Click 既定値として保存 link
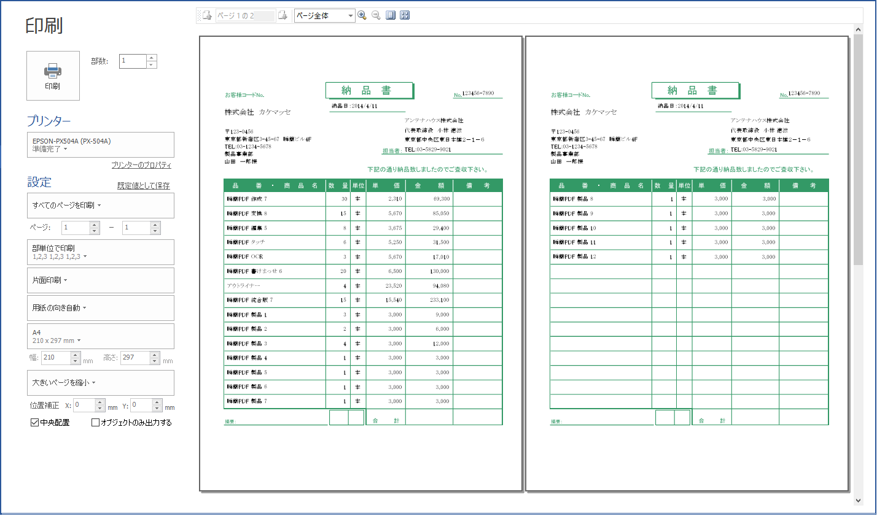This screenshot has height=516, width=877. pos(144,185)
